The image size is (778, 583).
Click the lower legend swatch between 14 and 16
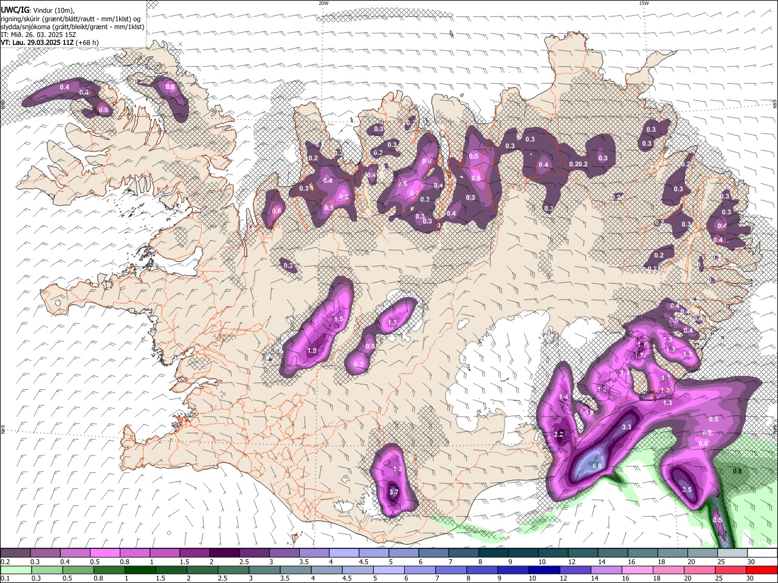pyautogui.click(x=607, y=570)
